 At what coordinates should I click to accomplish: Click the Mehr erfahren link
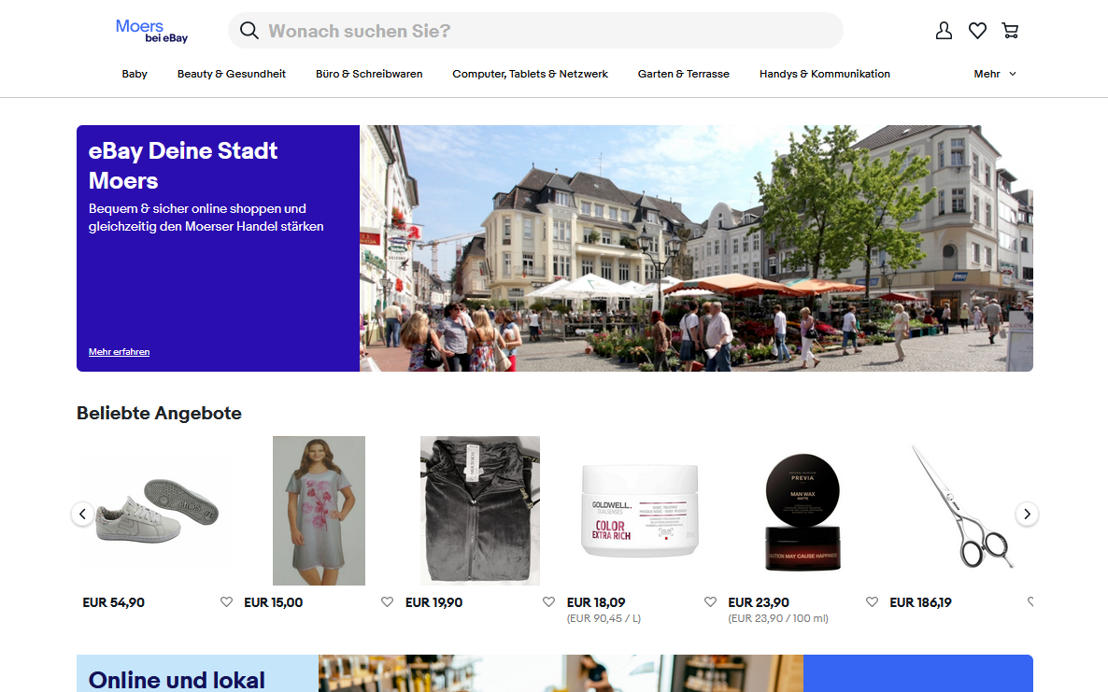coord(119,352)
